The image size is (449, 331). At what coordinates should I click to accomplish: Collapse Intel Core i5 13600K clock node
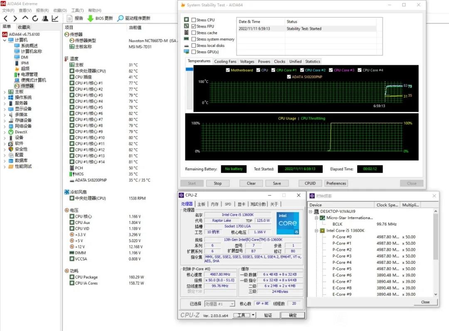pyautogui.click(x=316, y=231)
